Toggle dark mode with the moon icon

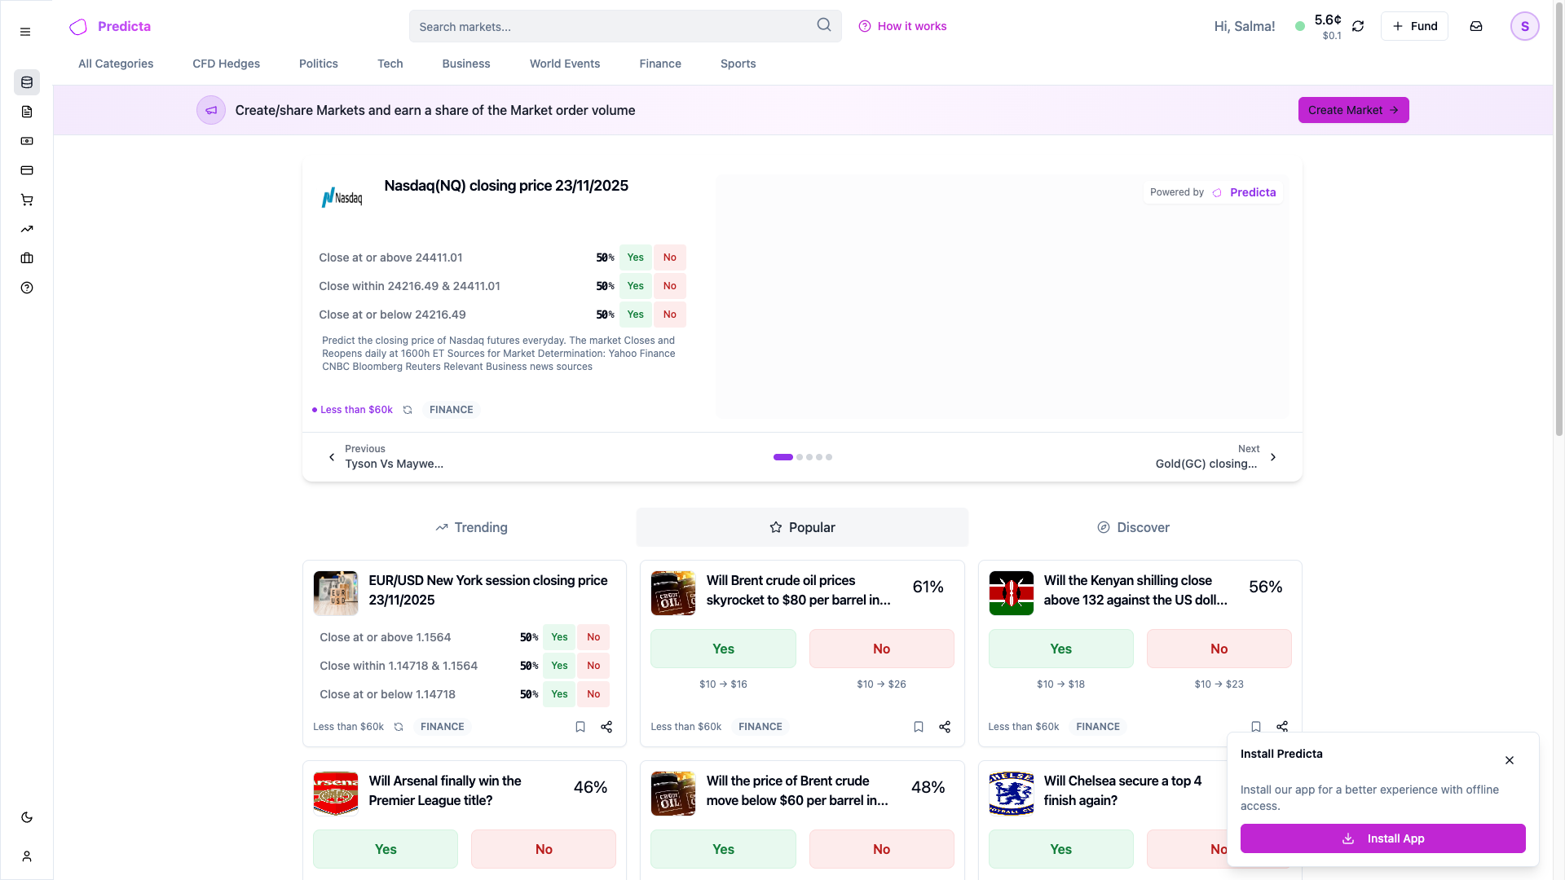(x=27, y=817)
